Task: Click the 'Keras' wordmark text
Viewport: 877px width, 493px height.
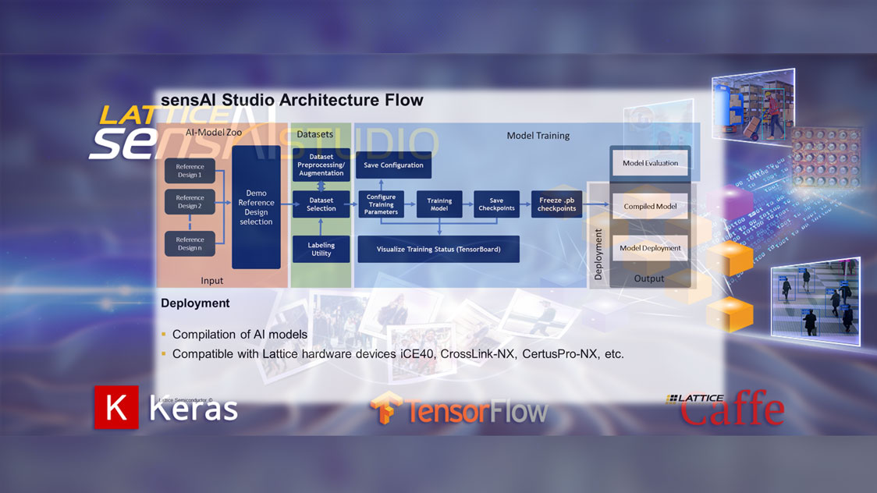Action: [x=194, y=408]
